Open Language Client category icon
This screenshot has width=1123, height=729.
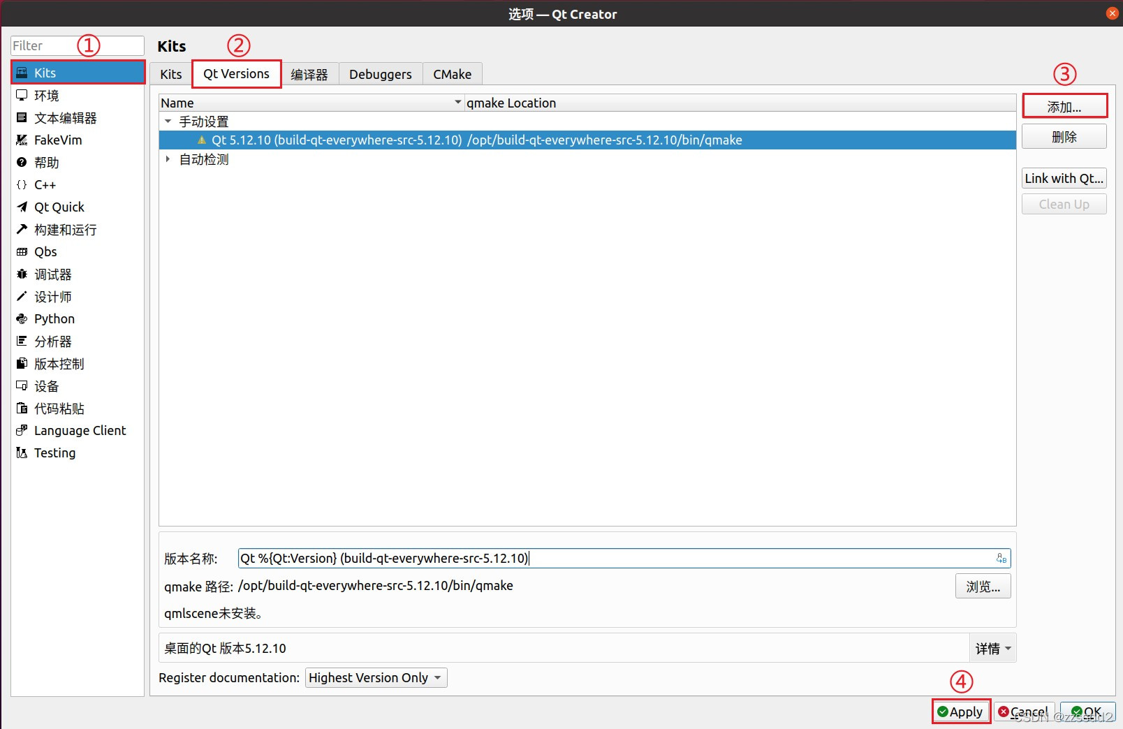tap(22, 430)
